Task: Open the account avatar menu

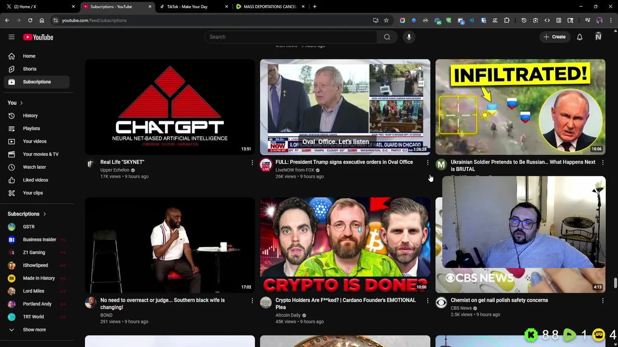Action: [598, 37]
